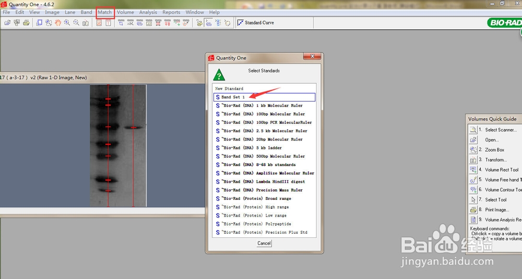The height and width of the screenshot is (279, 522).
Task: Open the Analysis menu
Action: (148, 12)
